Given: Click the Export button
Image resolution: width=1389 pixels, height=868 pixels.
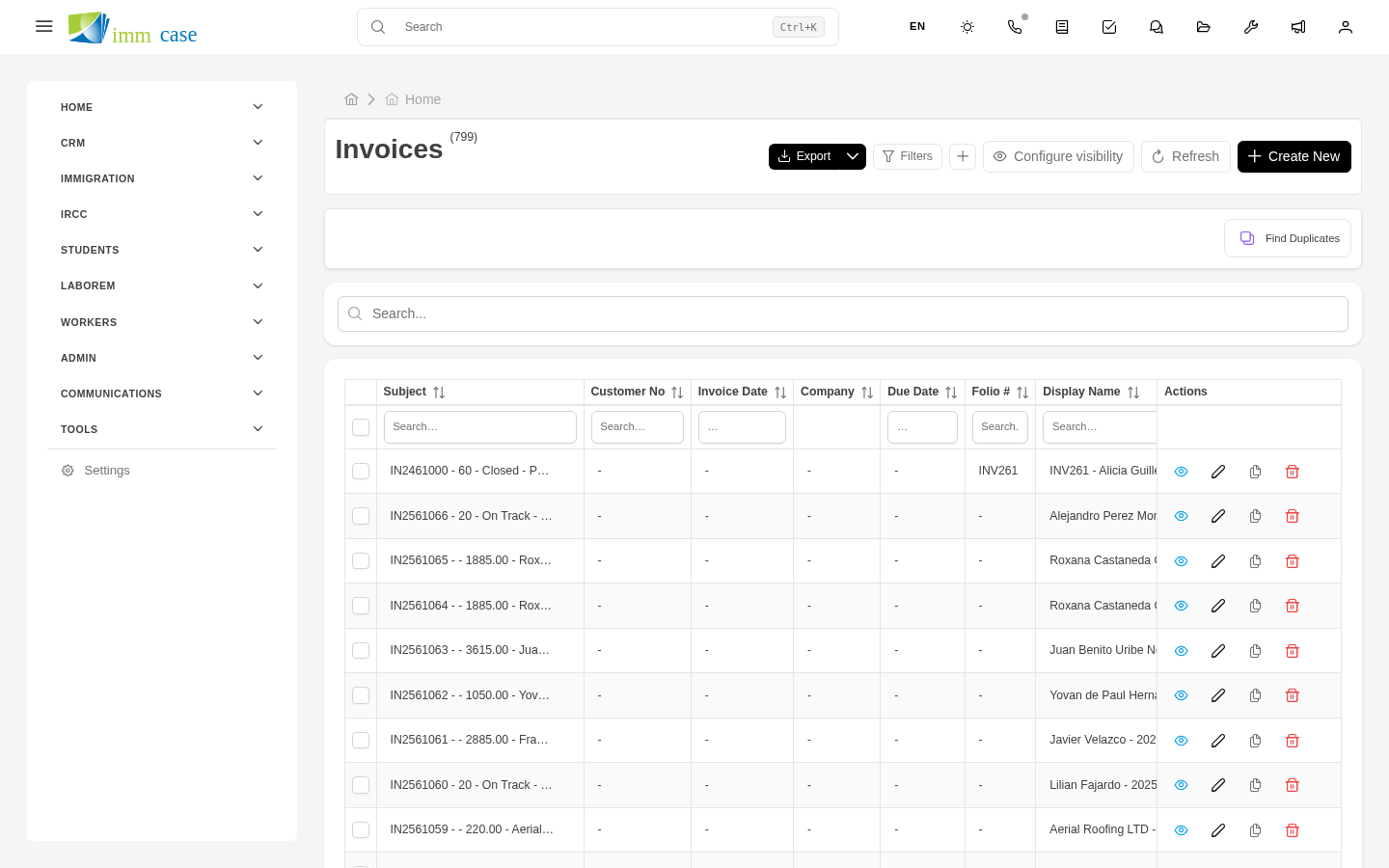Looking at the screenshot, I should pyautogui.click(x=804, y=156).
